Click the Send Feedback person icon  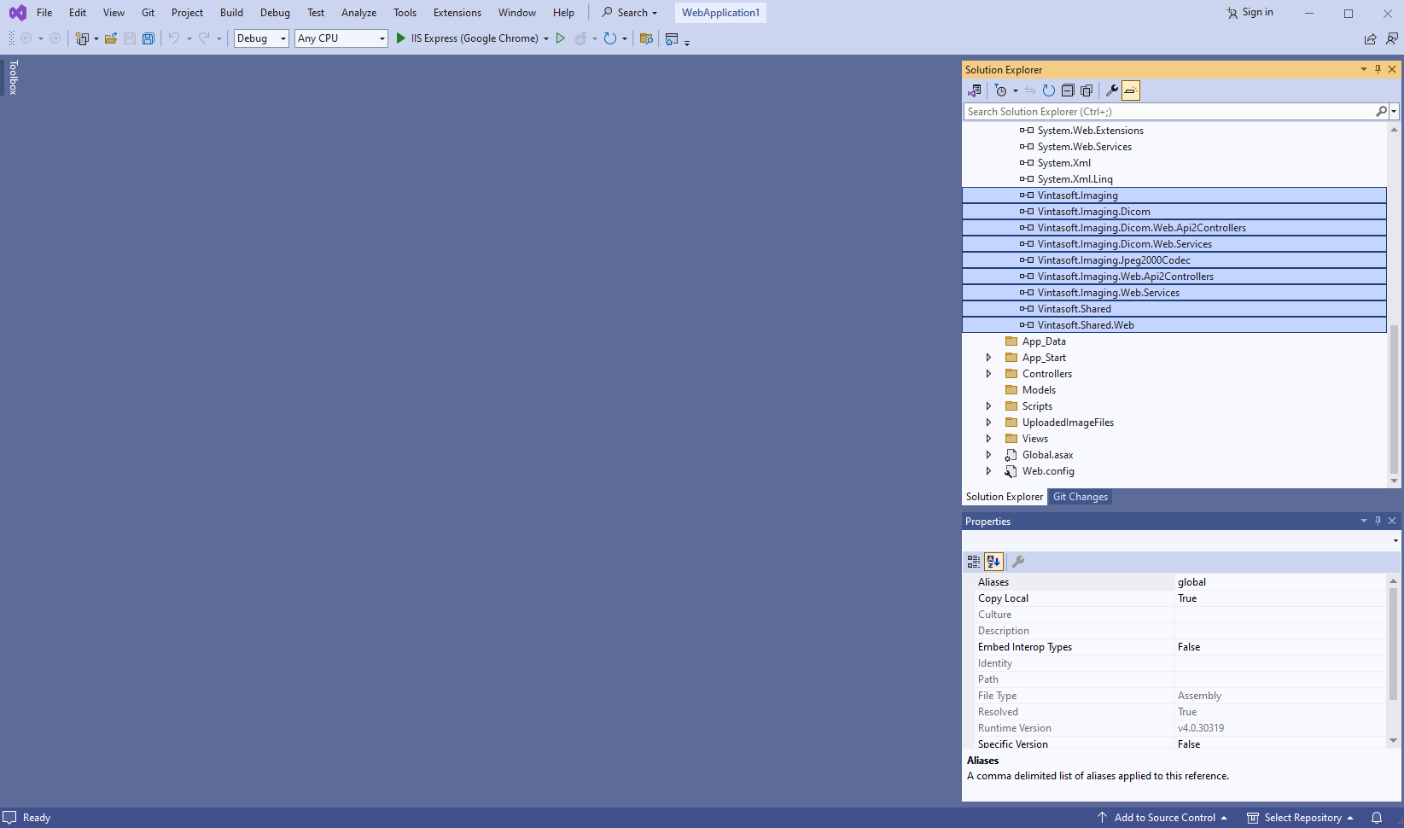coord(1392,38)
